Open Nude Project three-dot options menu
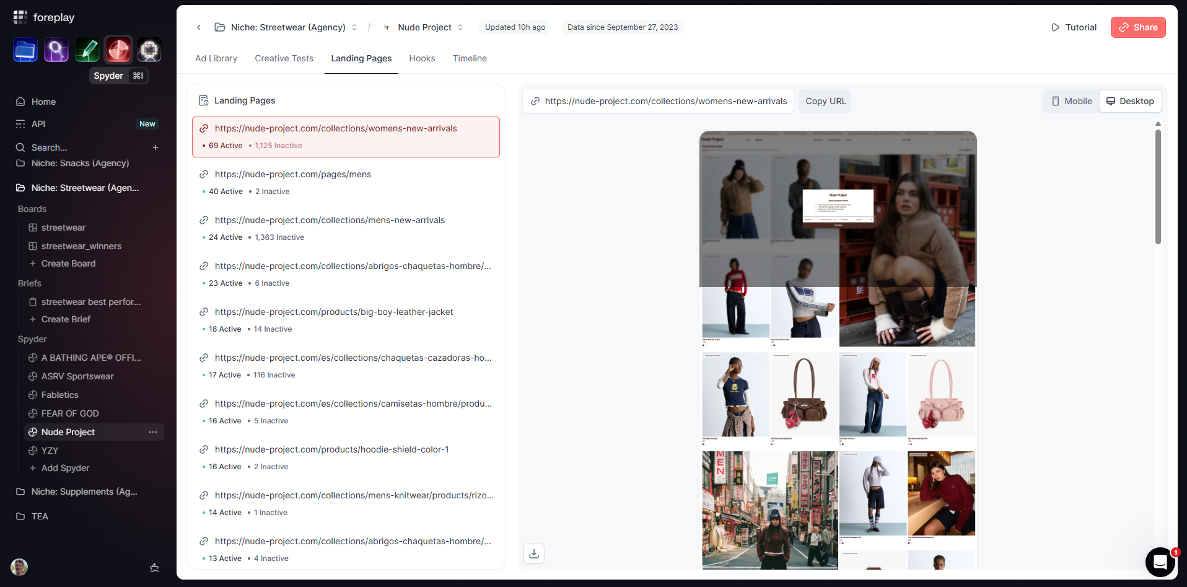This screenshot has width=1187, height=587. point(153,432)
